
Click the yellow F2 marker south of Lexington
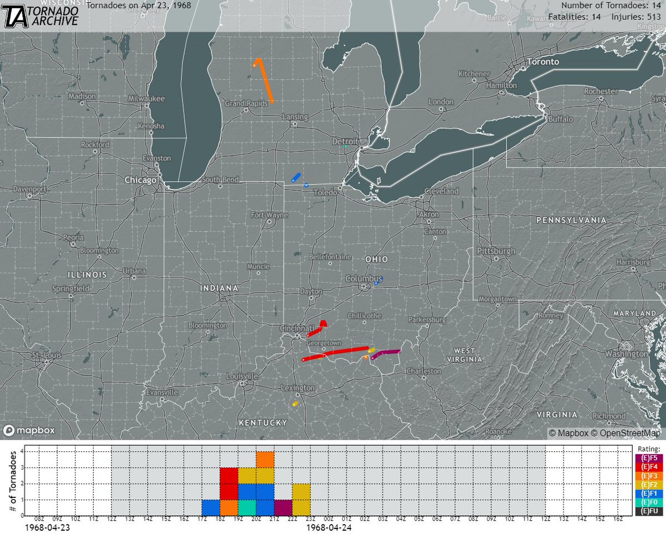[295, 404]
